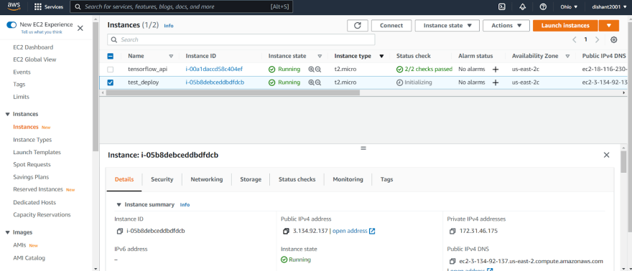
Task: Open the AWS home logo
Action: click(x=14, y=6)
